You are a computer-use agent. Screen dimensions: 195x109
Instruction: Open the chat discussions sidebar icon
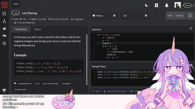pyautogui.click(x=4, y=36)
